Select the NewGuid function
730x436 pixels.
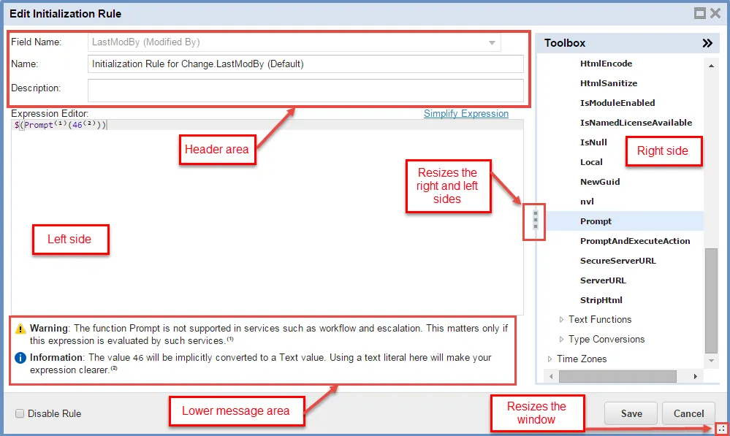(600, 182)
